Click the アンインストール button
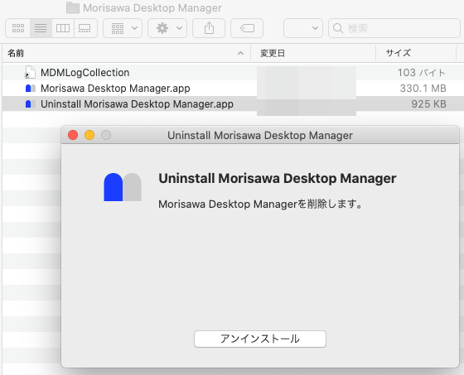This screenshot has height=375, width=464. (260, 339)
